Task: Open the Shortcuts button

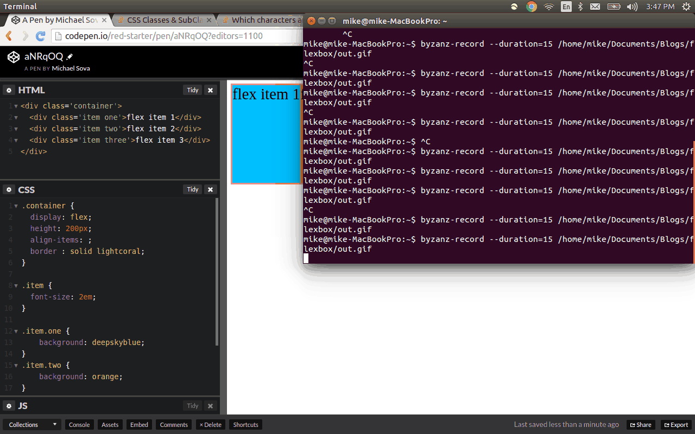Action: pyautogui.click(x=246, y=425)
